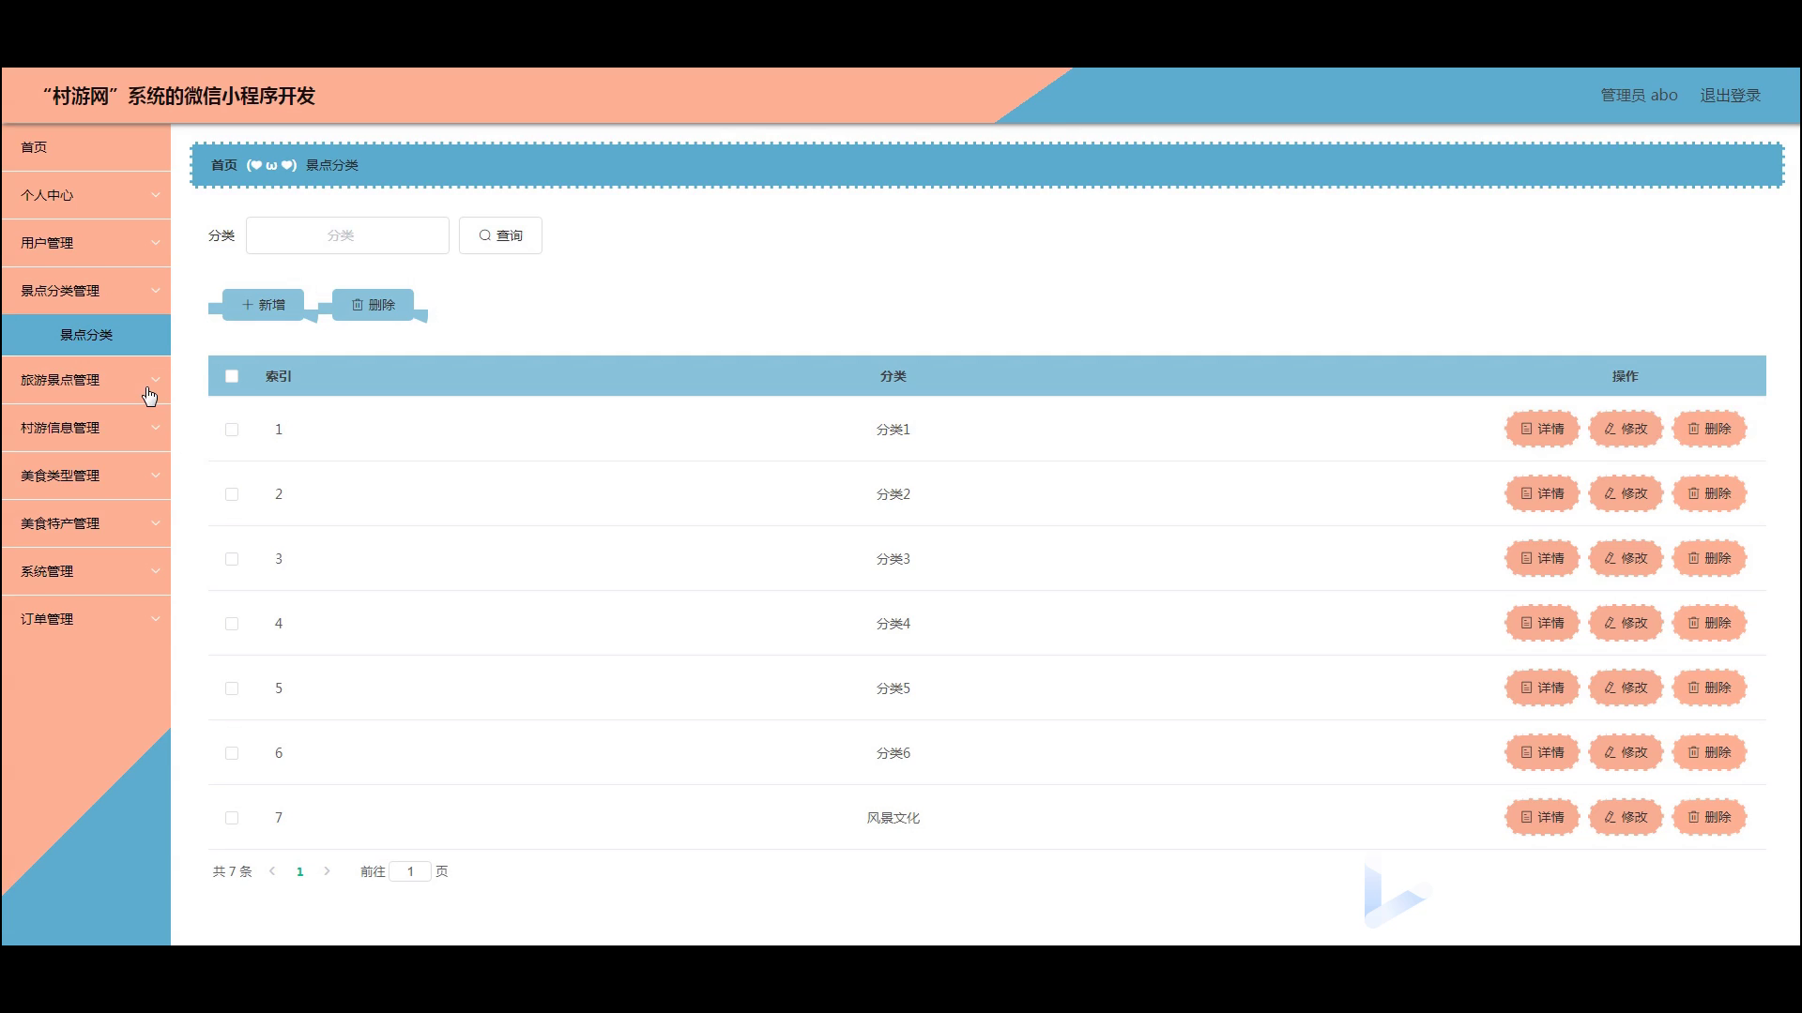Click the 退出登录 logout link
The height and width of the screenshot is (1013, 1802).
1730,96
